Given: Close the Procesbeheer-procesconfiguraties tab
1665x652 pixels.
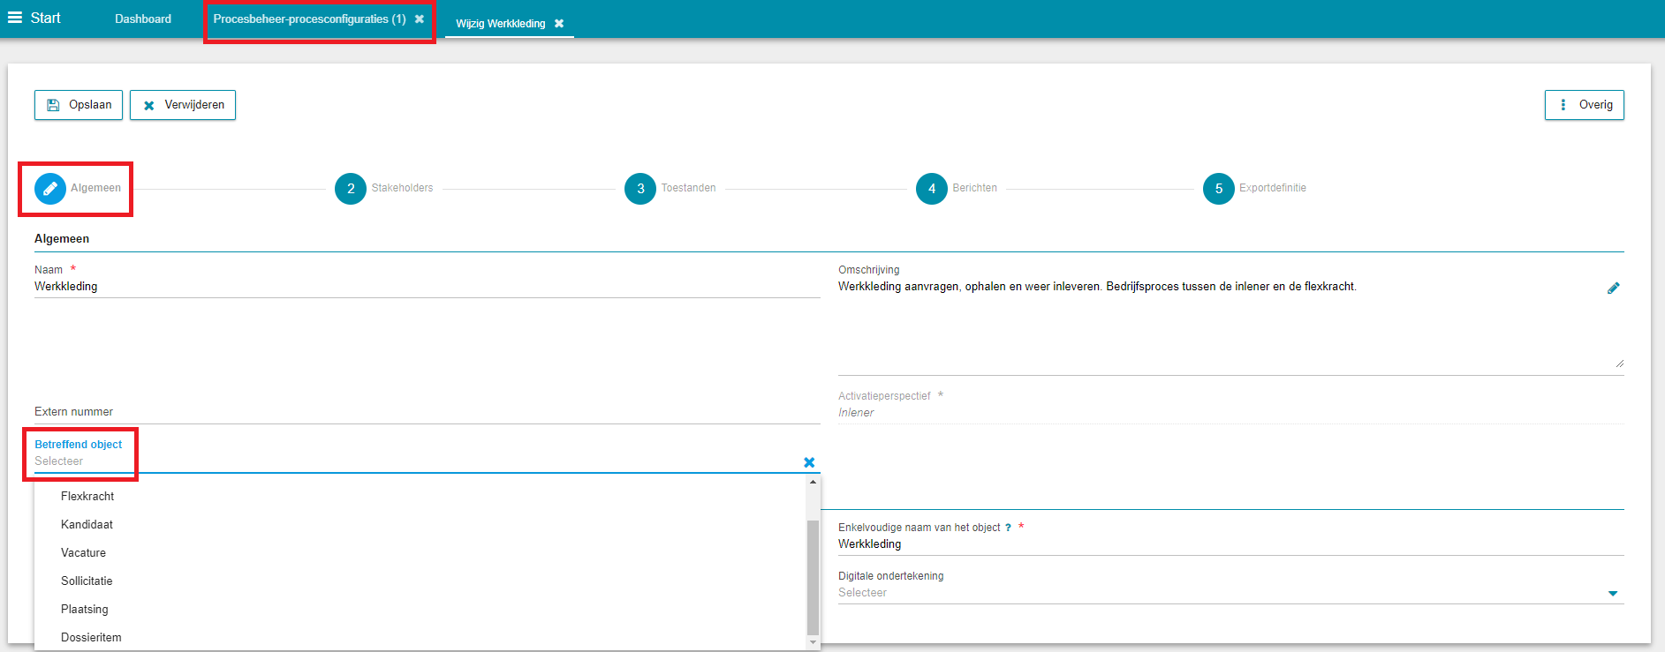Looking at the screenshot, I should [x=420, y=19].
